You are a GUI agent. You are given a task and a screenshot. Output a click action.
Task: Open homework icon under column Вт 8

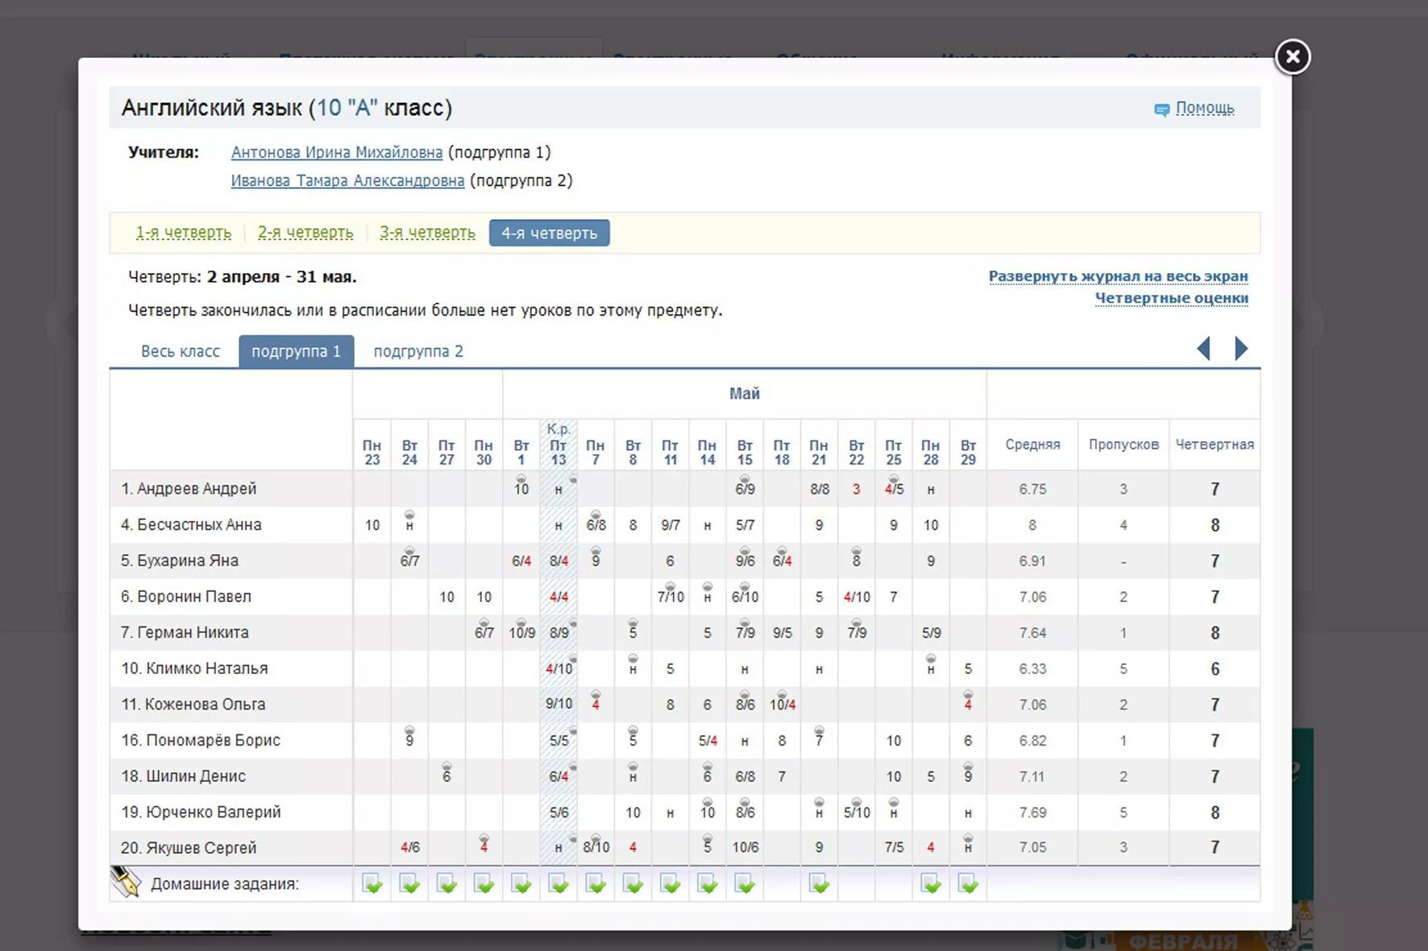pyautogui.click(x=633, y=883)
